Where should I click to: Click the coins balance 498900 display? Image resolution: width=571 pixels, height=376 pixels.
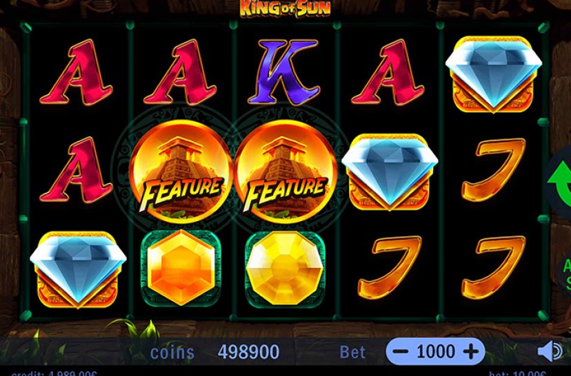[248, 352]
